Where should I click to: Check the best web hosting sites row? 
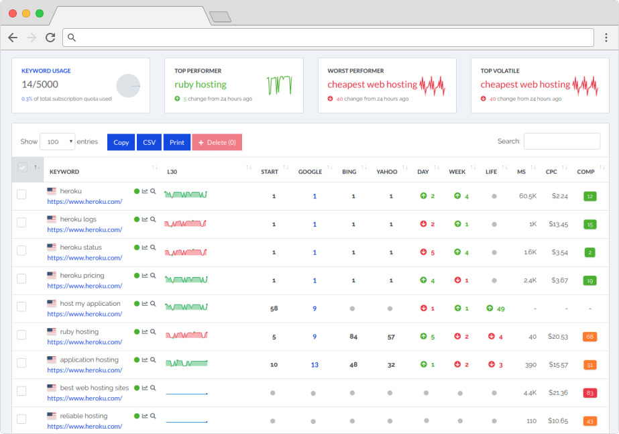coord(21,391)
